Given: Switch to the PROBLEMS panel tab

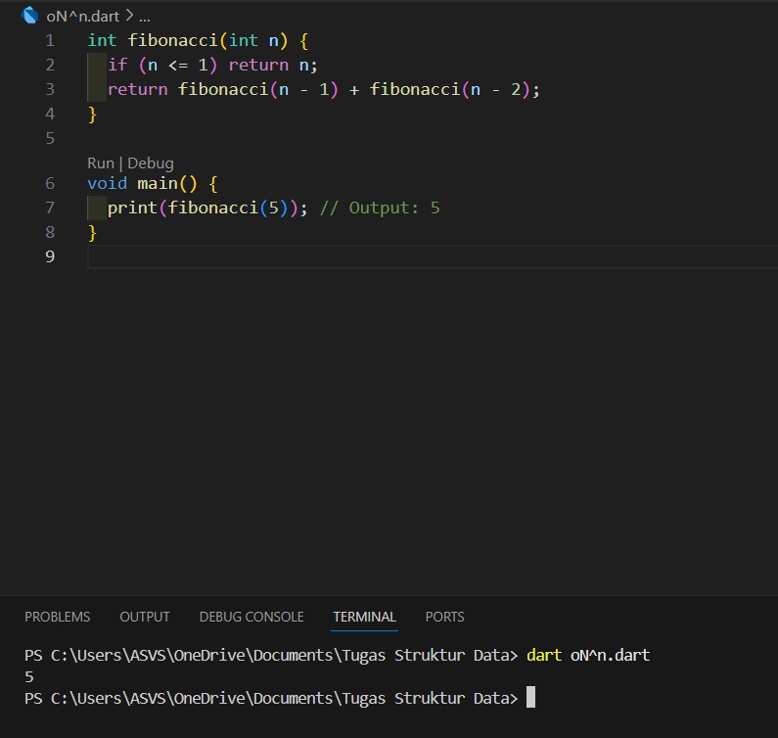Looking at the screenshot, I should (x=58, y=617).
